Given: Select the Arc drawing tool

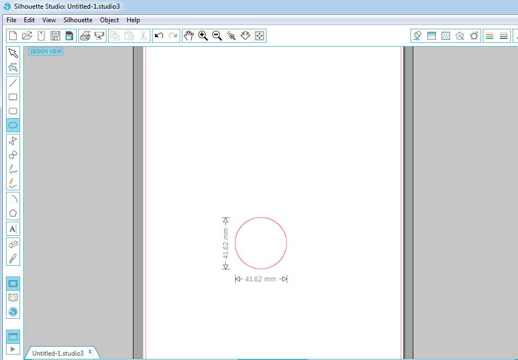Looking at the screenshot, I should pos(13,198).
